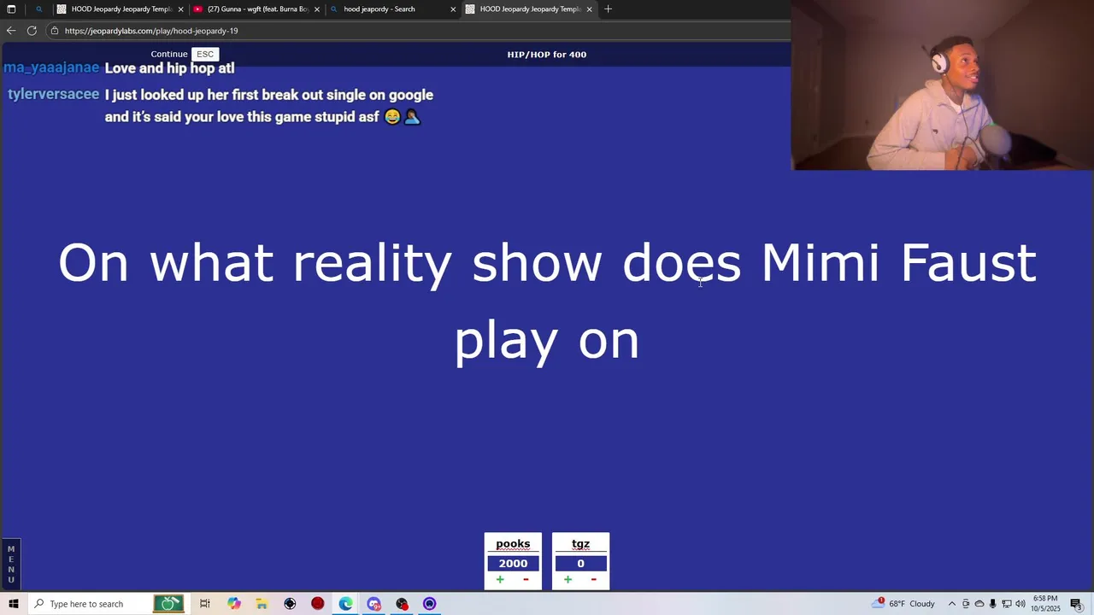The image size is (1094, 615).
Task: Select the active HOOD Jeopardy tab
Action: tap(529, 9)
